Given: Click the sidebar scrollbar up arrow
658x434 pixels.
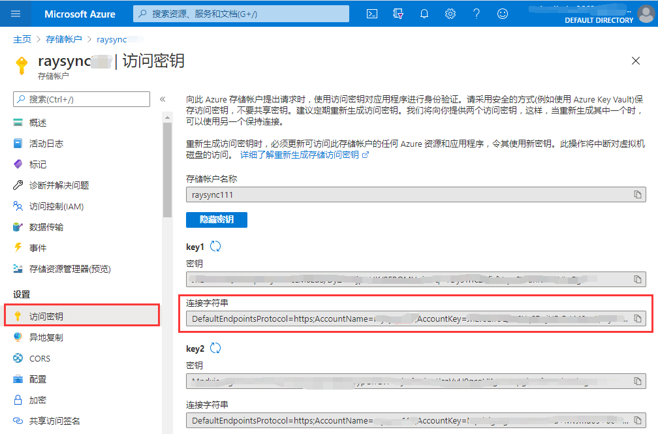Looking at the screenshot, I should (167, 117).
